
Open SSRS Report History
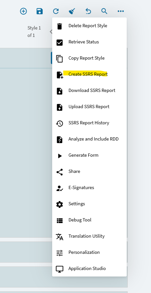89,123
